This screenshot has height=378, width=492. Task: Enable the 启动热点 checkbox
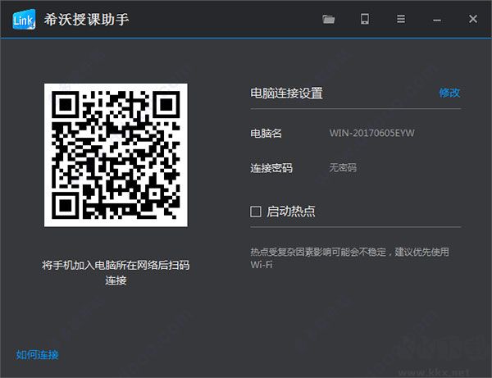[x=256, y=212]
